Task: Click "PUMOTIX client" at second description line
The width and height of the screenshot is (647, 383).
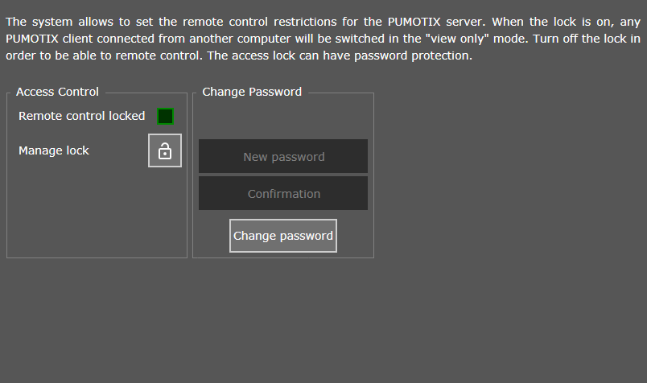Action: coord(50,39)
